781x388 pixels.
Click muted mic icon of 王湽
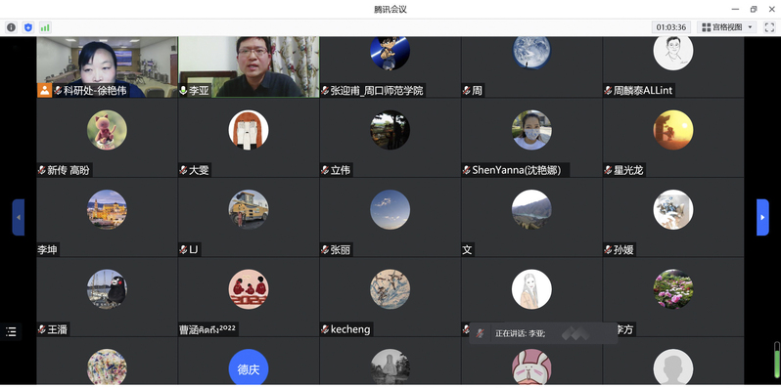[x=42, y=329]
